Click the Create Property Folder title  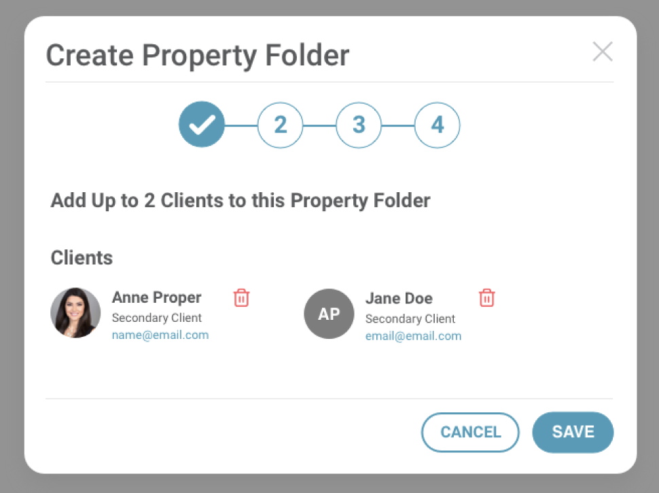pos(197,55)
